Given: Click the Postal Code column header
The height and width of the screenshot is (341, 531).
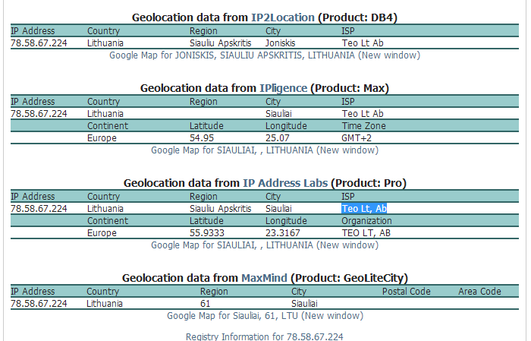Looking at the screenshot, I should (406, 291).
